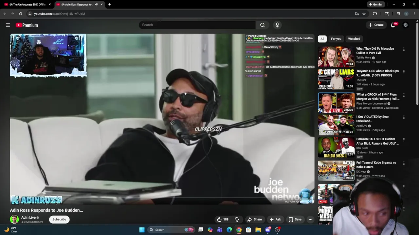419x235 pixels.
Task: Start voice search with the microphone
Action: [277, 25]
